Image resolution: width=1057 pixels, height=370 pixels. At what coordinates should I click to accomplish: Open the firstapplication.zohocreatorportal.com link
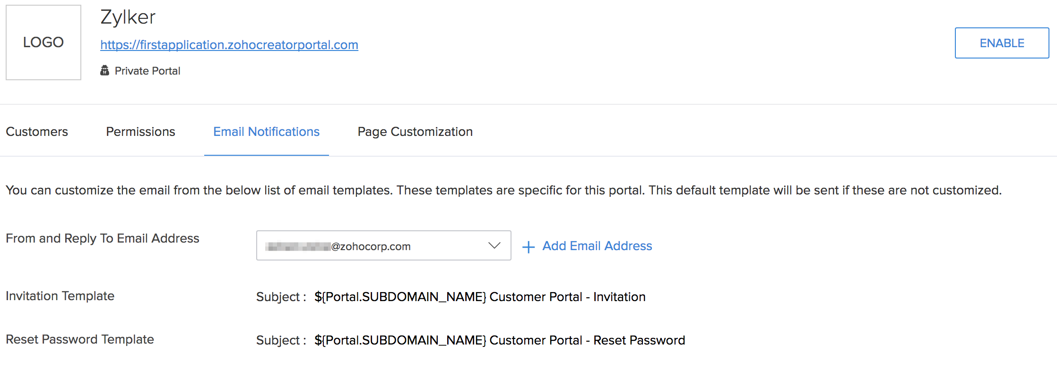point(229,45)
